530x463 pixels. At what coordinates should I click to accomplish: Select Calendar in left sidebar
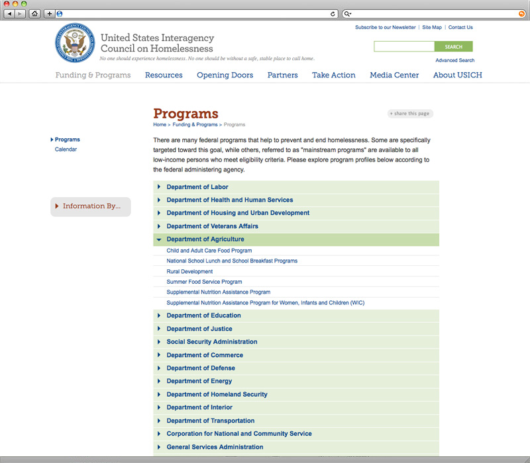coord(66,149)
